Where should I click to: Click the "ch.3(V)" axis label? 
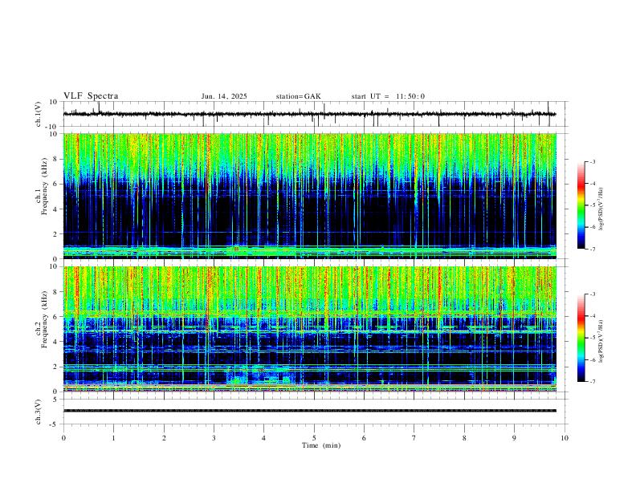point(39,412)
